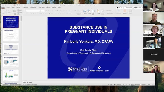Screen dimensions: 164x92
Task: Expand the New Slide dropdown arrow
Action: point(17,11)
